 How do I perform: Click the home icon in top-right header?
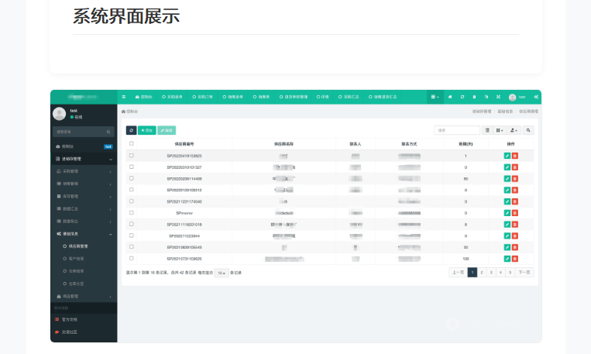click(x=450, y=97)
